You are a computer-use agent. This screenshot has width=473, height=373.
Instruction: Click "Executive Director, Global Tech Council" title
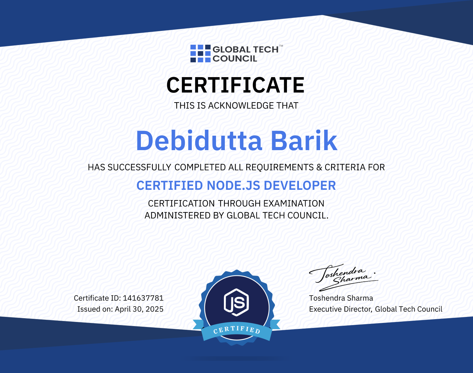tap(376, 309)
